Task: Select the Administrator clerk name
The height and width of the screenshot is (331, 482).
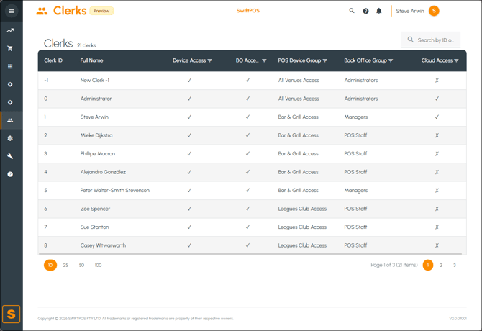Action: 96,99
